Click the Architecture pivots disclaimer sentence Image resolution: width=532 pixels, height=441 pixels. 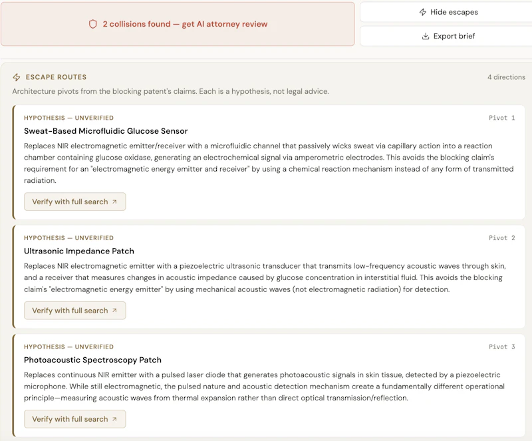pos(171,91)
